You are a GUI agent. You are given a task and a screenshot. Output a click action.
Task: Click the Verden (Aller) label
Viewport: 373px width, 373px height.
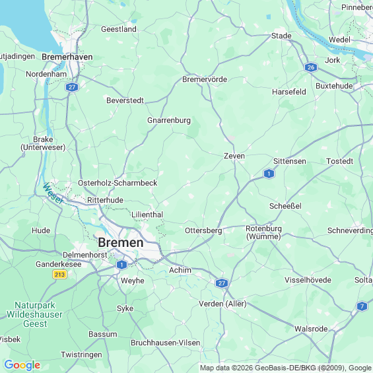(x=222, y=304)
